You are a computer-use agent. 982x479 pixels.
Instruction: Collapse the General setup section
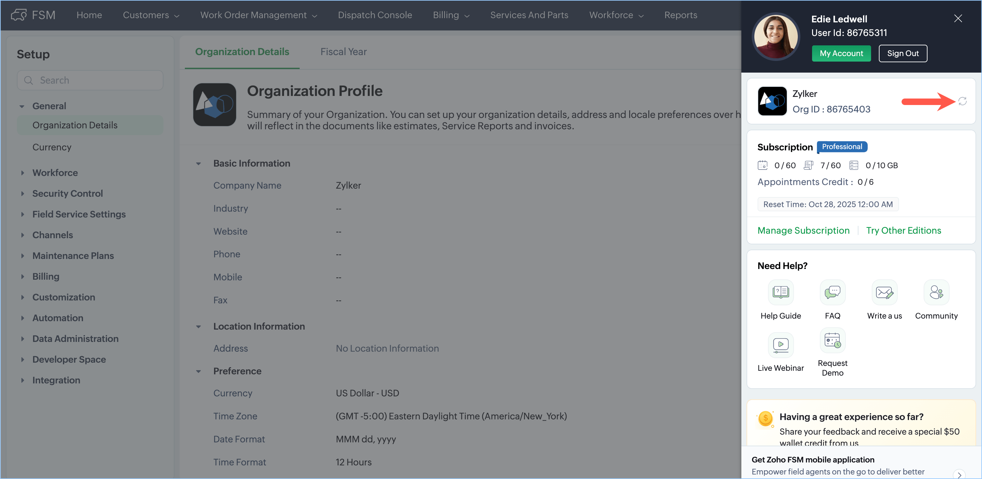22,106
